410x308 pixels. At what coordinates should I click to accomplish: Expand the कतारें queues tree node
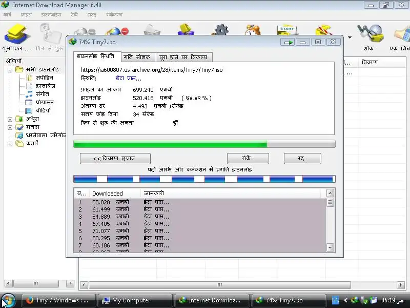click(x=10, y=144)
